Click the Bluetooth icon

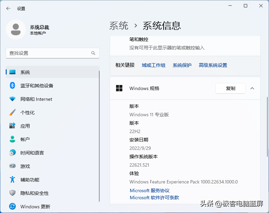click(12, 86)
